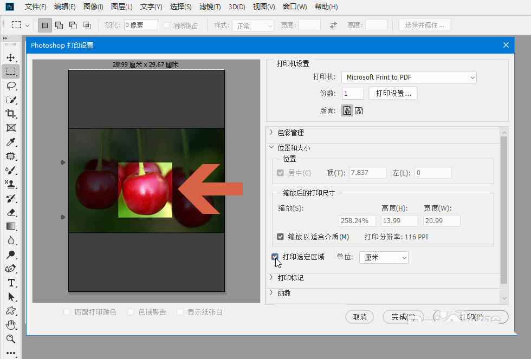Click the 羽化 feather input field
Viewport: 531px width, 359px height.
pos(141,25)
